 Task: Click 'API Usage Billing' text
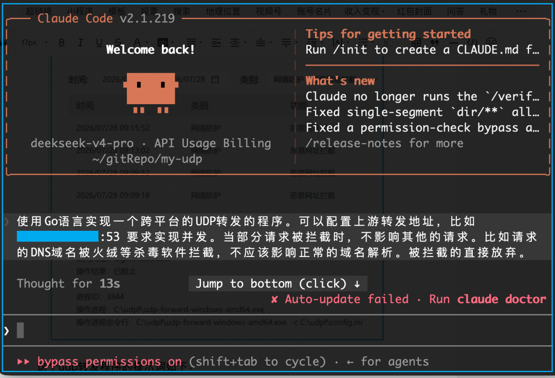pyautogui.click(x=212, y=143)
